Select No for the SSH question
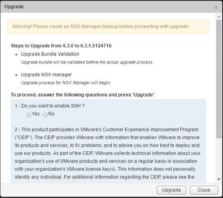The height and width of the screenshot is (198, 223). (x=46, y=115)
